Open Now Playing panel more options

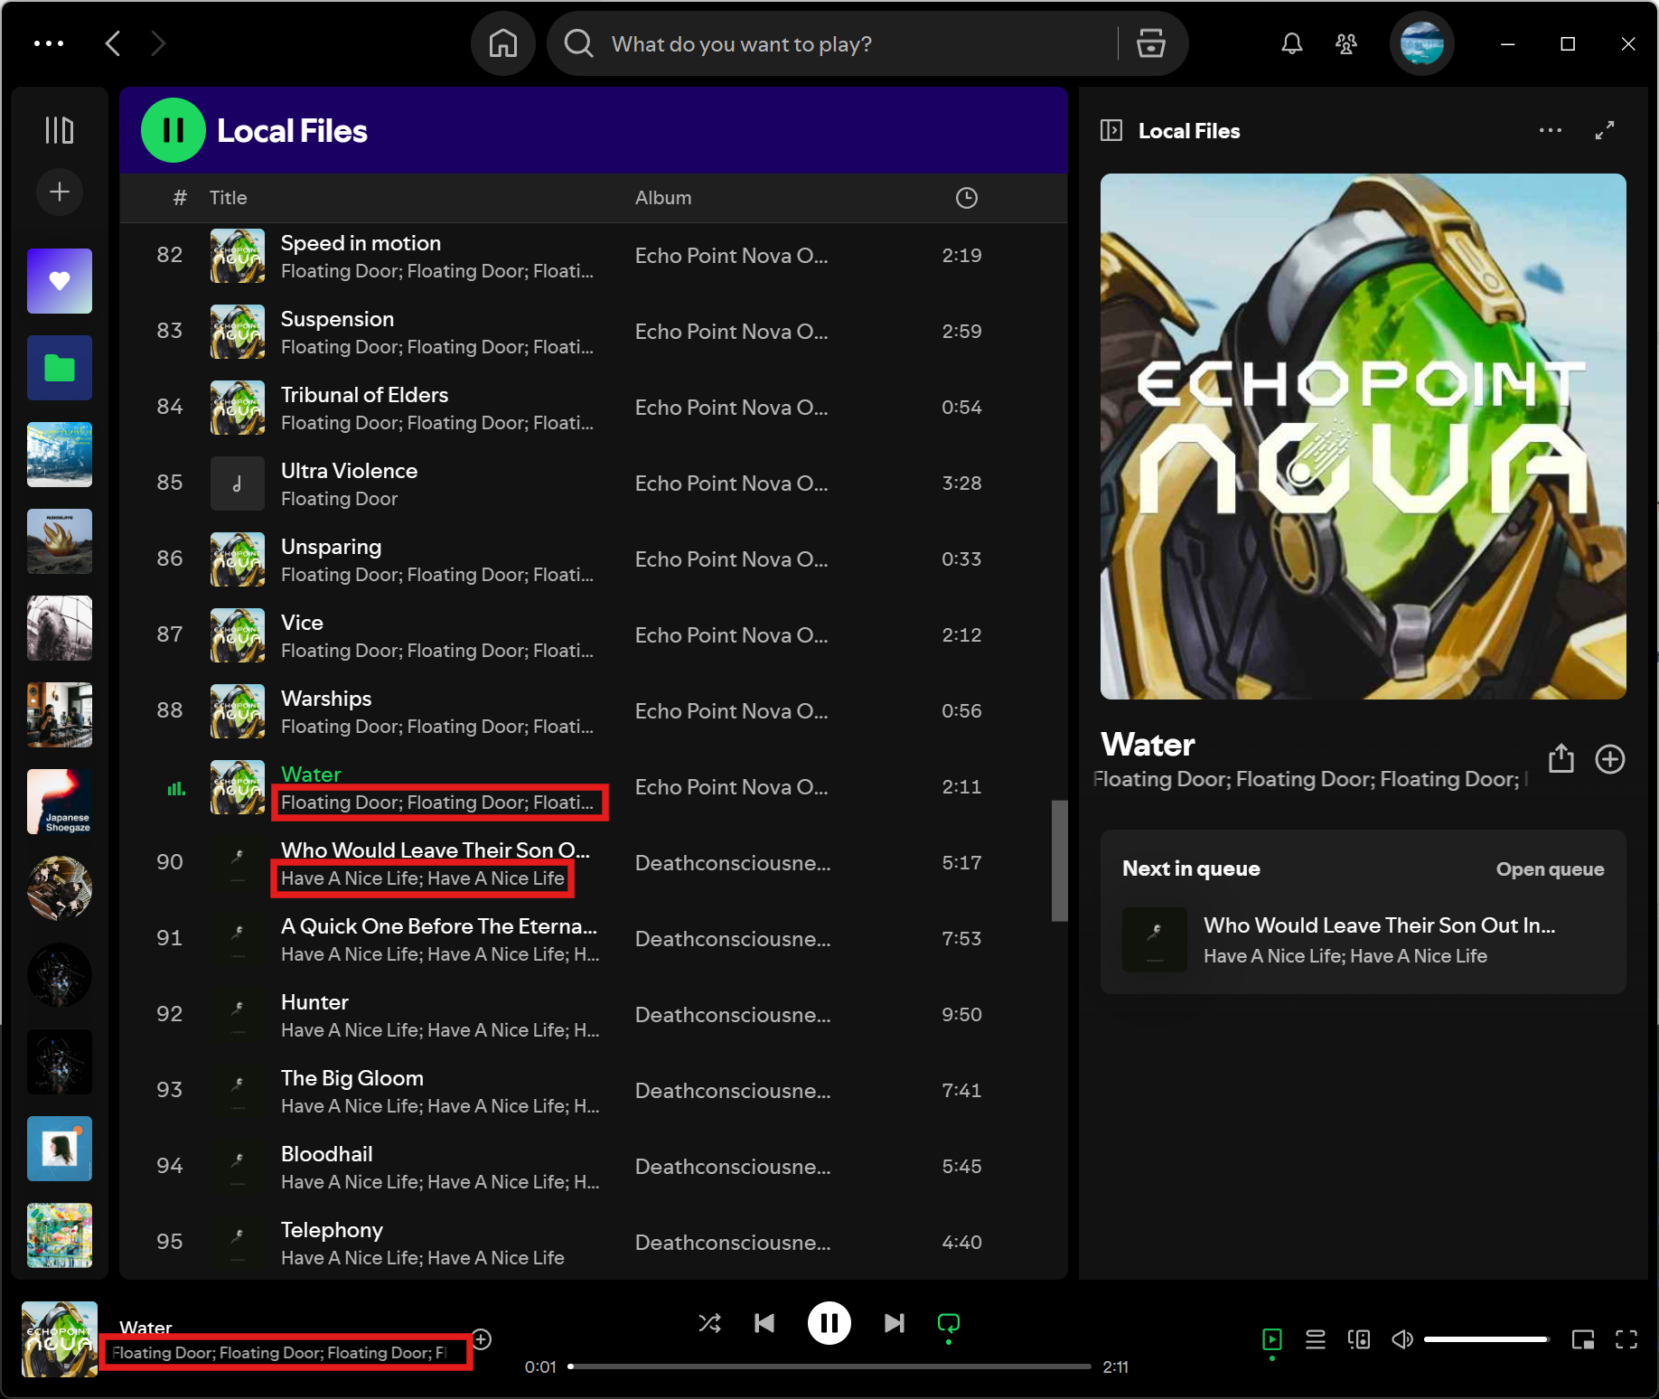pyautogui.click(x=1551, y=130)
